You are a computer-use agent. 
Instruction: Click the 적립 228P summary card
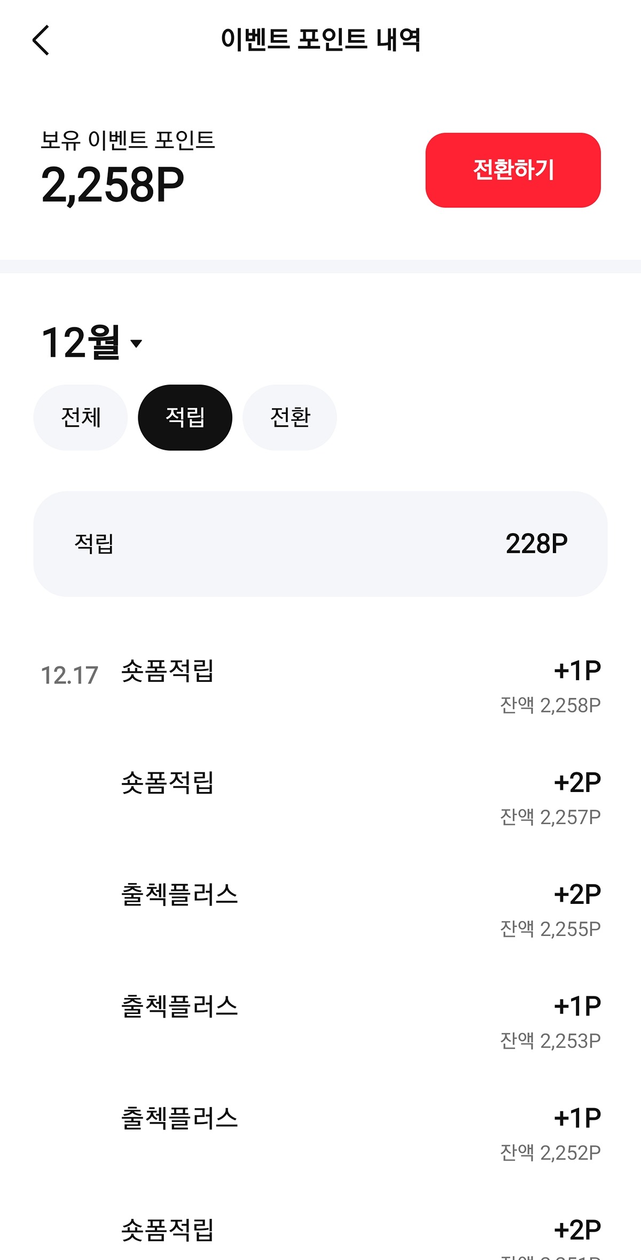point(320,544)
